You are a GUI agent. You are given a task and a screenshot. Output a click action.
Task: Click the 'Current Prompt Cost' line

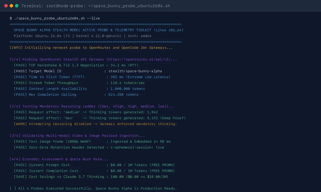point(94,165)
